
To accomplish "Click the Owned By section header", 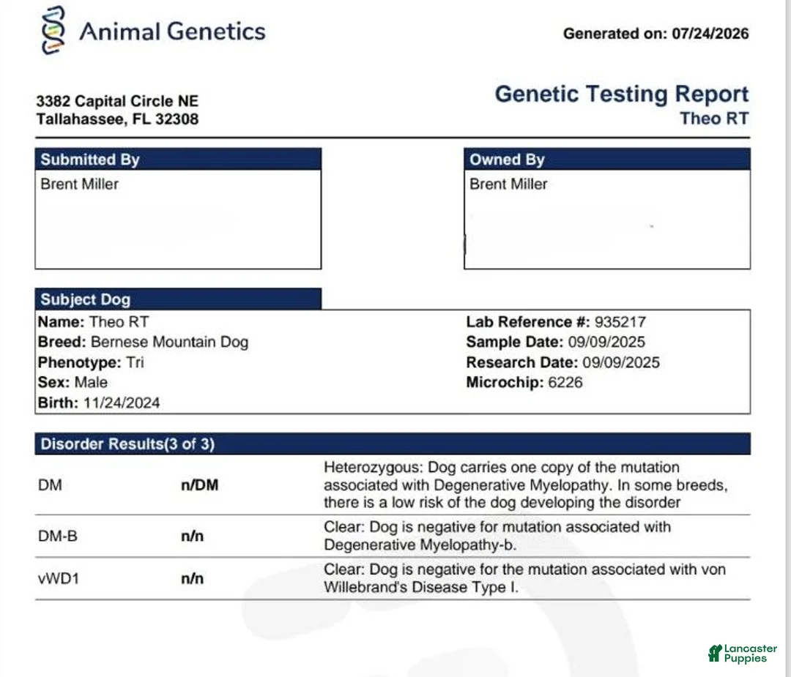I will coord(607,160).
